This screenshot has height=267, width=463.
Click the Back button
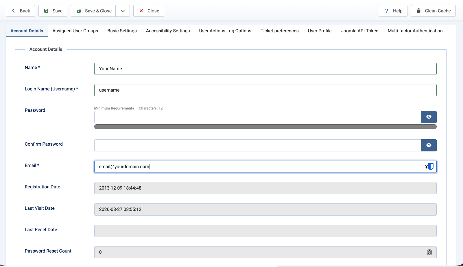20,11
